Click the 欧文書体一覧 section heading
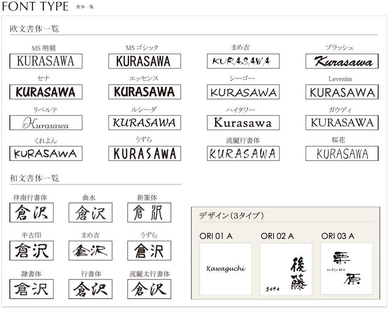 (x=35, y=29)
